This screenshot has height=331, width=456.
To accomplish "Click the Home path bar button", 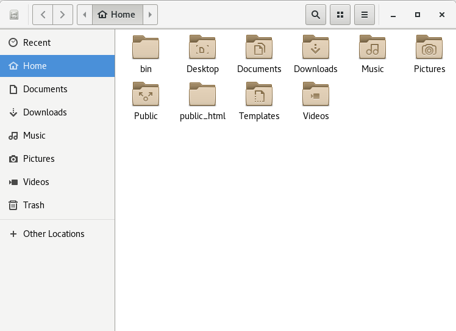I will pyautogui.click(x=117, y=15).
